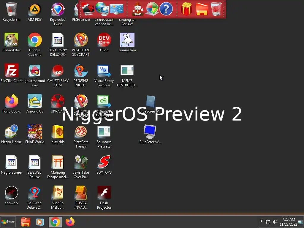Screen dimensions: 304x228
Task: Click the show desktop button in the tray corner
Action: [x=300, y=222]
